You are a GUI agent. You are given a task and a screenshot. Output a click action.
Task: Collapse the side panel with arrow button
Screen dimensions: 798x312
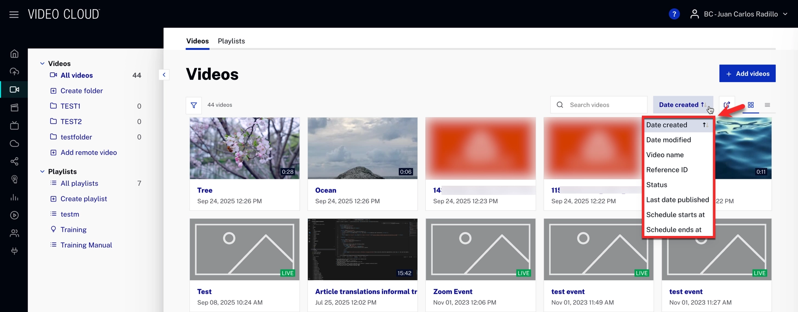(x=164, y=75)
